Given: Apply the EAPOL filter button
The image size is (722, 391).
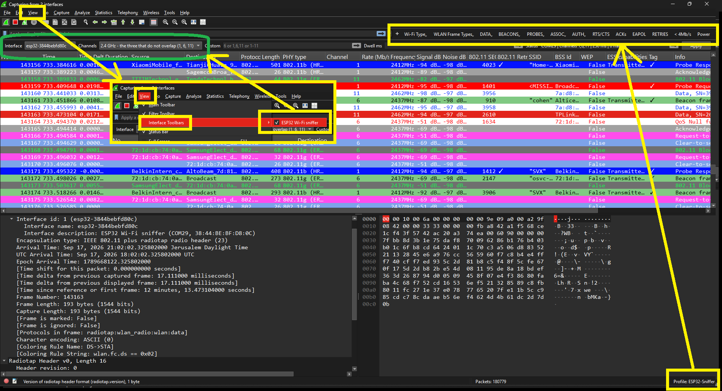Looking at the screenshot, I should pyautogui.click(x=639, y=34).
